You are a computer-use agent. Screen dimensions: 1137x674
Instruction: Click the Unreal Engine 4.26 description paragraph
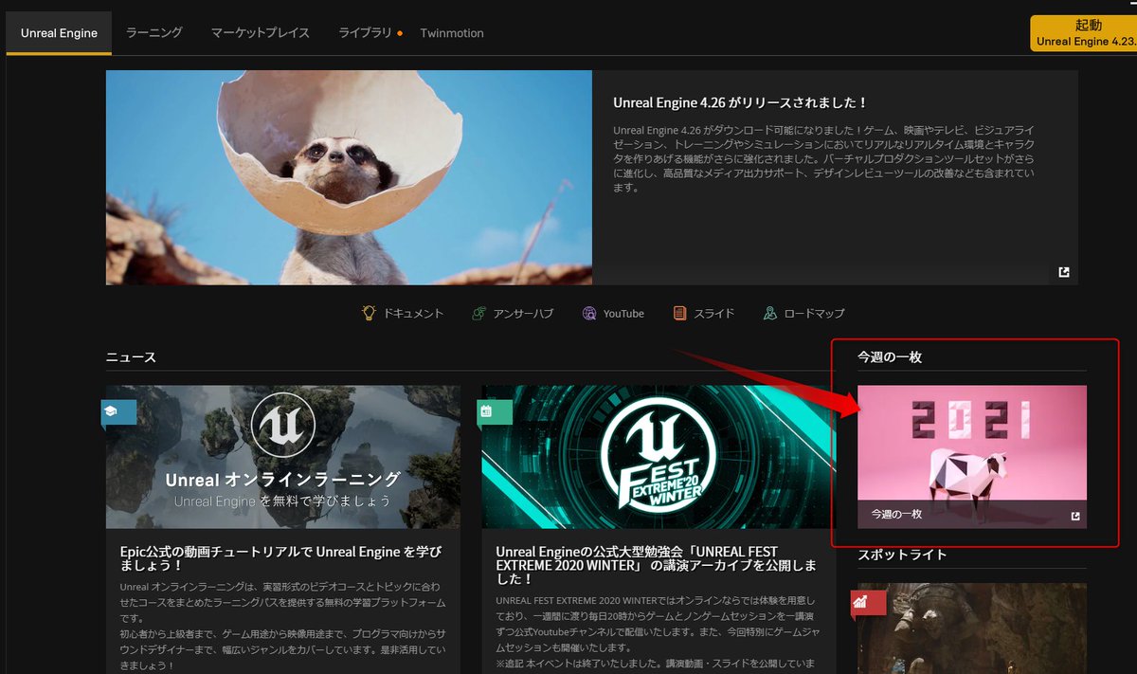pyautogui.click(x=823, y=158)
